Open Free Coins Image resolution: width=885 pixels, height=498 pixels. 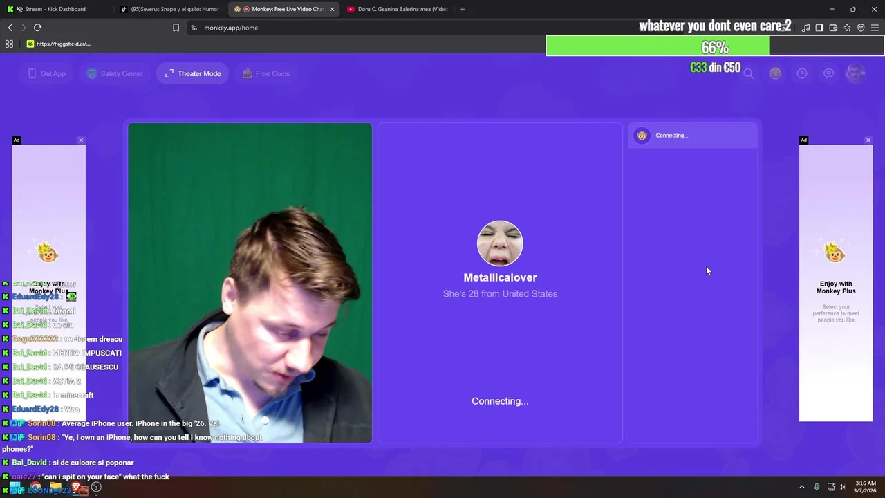click(266, 73)
